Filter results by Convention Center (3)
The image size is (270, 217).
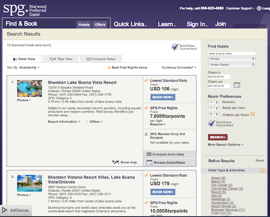[x=227, y=188]
